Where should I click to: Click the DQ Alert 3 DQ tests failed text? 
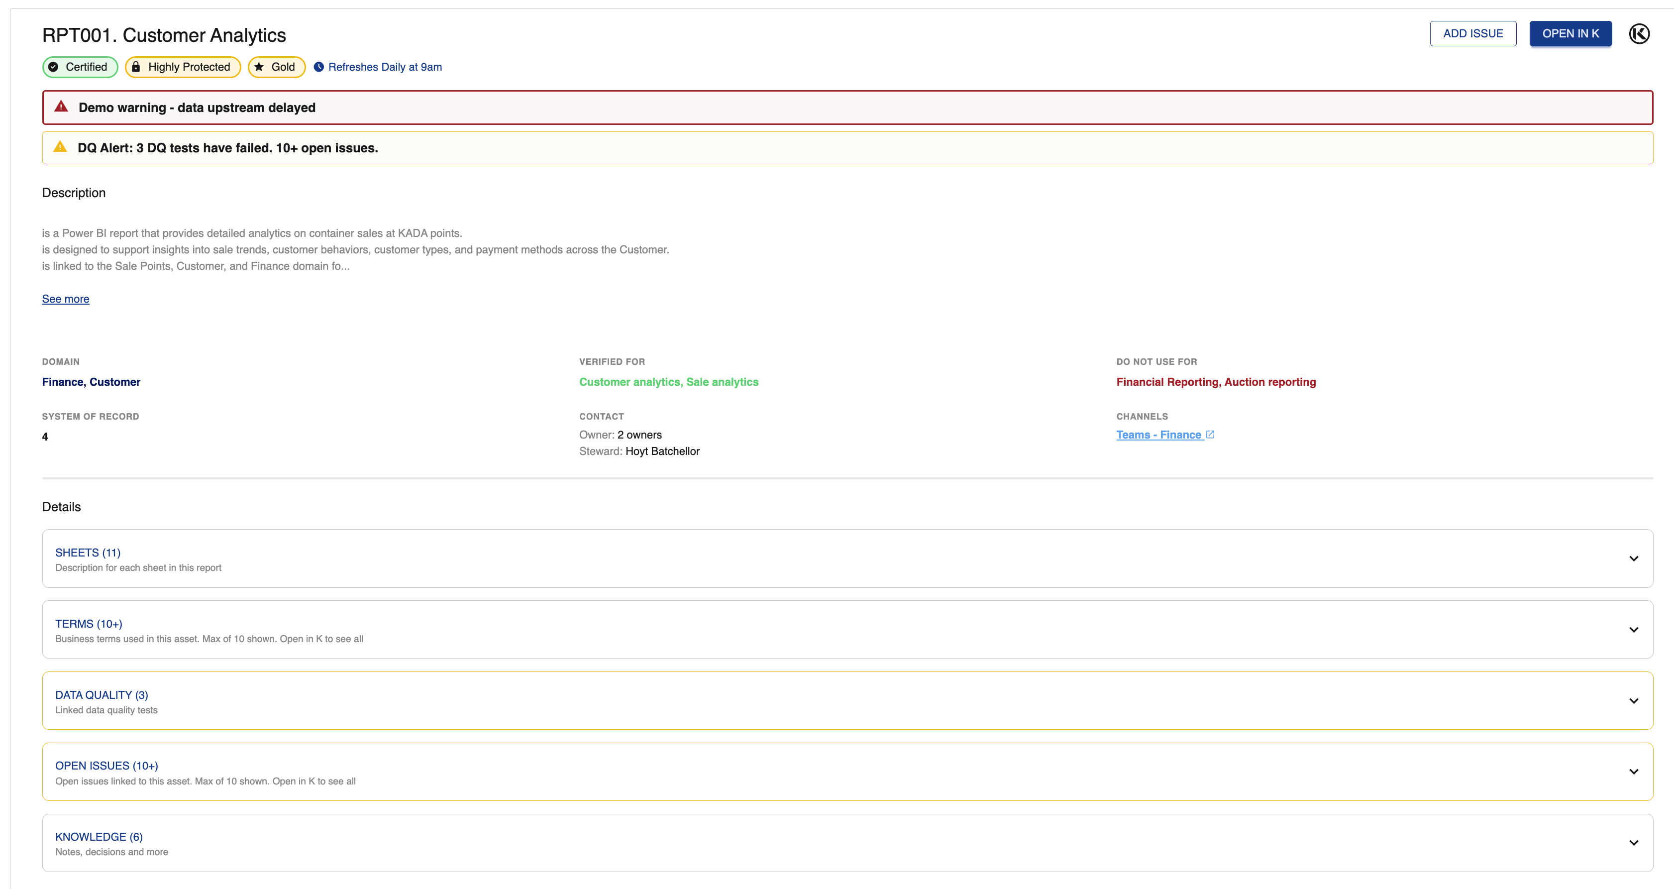tap(227, 148)
